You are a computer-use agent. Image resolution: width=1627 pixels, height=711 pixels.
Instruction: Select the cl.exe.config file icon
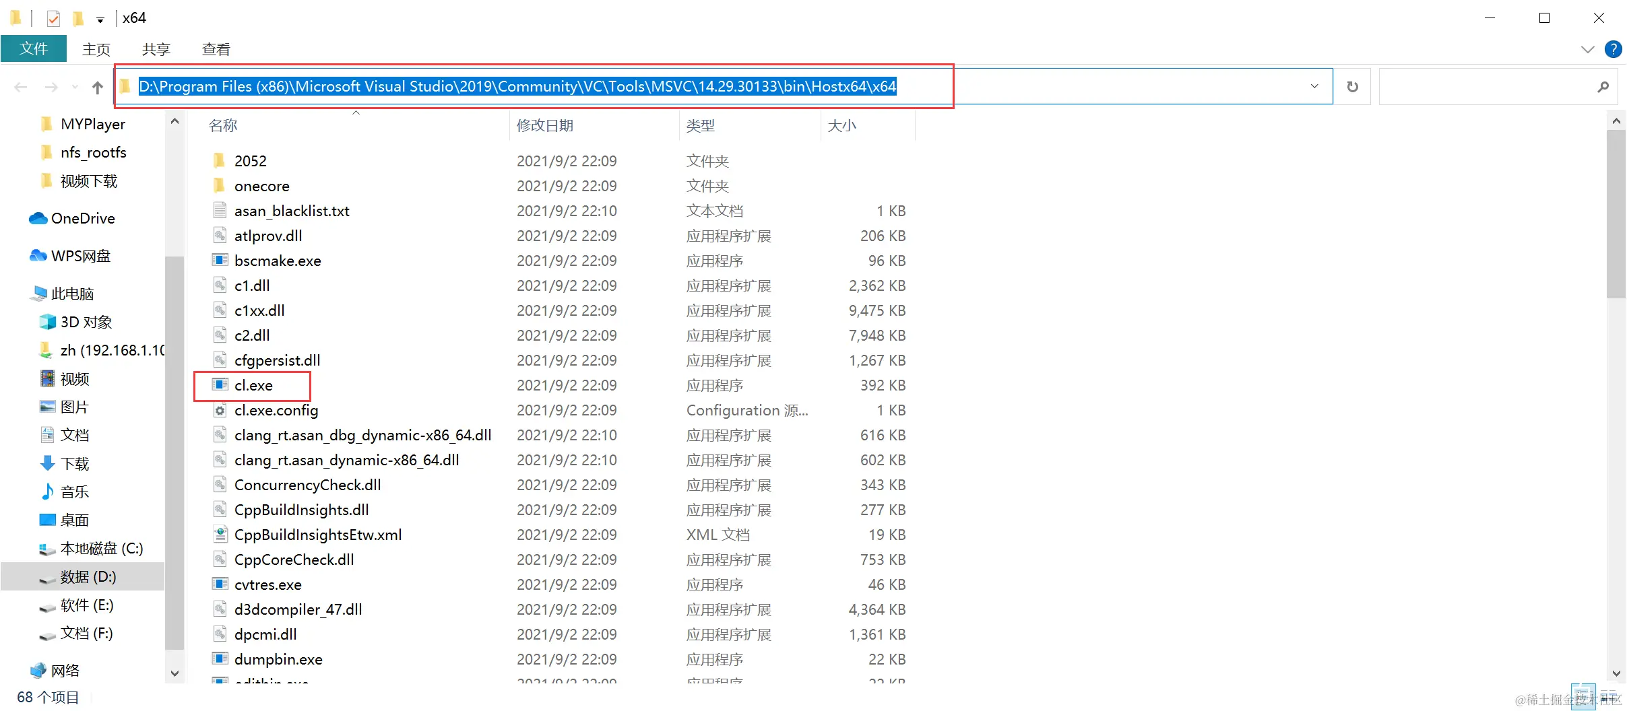tap(220, 410)
